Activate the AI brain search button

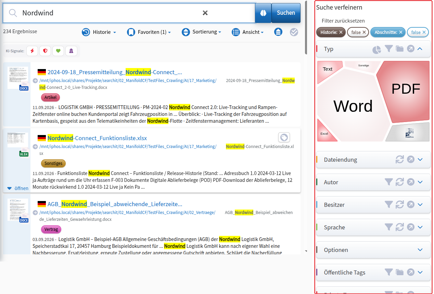click(x=263, y=13)
